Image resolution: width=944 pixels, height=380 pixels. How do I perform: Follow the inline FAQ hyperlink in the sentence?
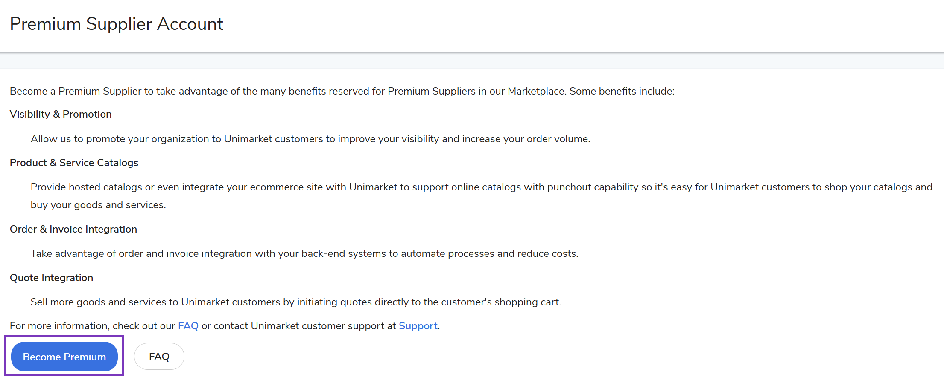tap(188, 326)
